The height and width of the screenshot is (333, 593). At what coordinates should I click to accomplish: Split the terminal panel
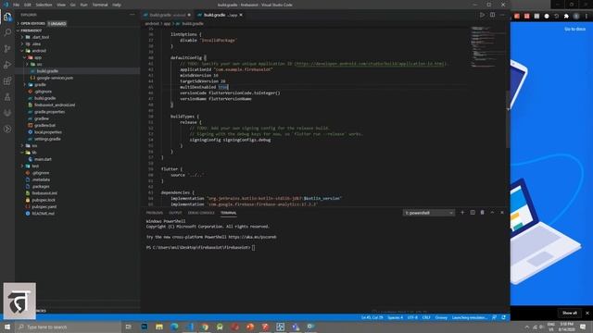[x=473, y=213]
